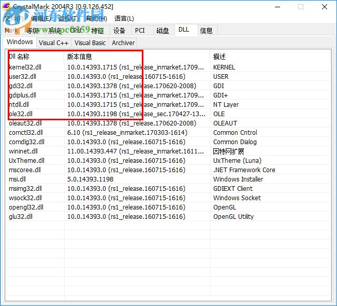
Task: Click the NT Layer description cell
Action: point(226,104)
